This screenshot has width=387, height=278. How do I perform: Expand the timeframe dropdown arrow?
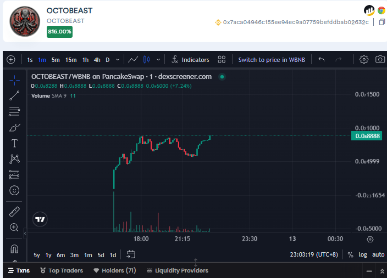[x=118, y=60]
